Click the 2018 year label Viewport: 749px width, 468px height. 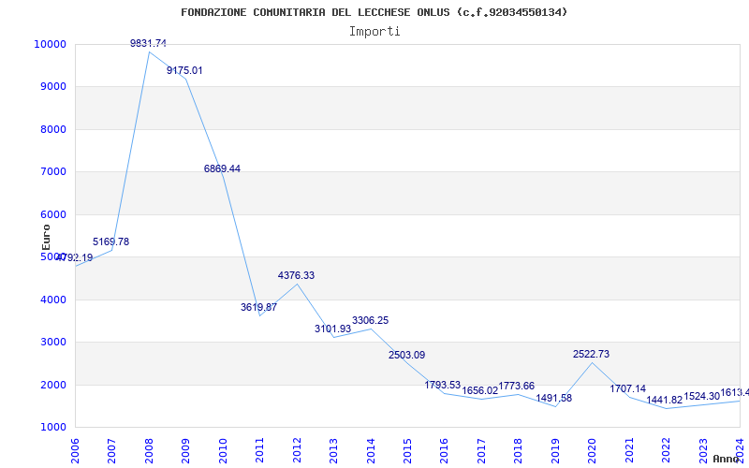[518, 450]
